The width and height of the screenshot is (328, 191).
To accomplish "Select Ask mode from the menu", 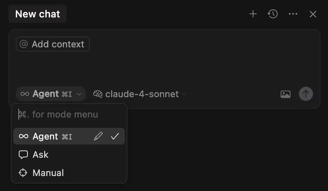I will click(41, 155).
